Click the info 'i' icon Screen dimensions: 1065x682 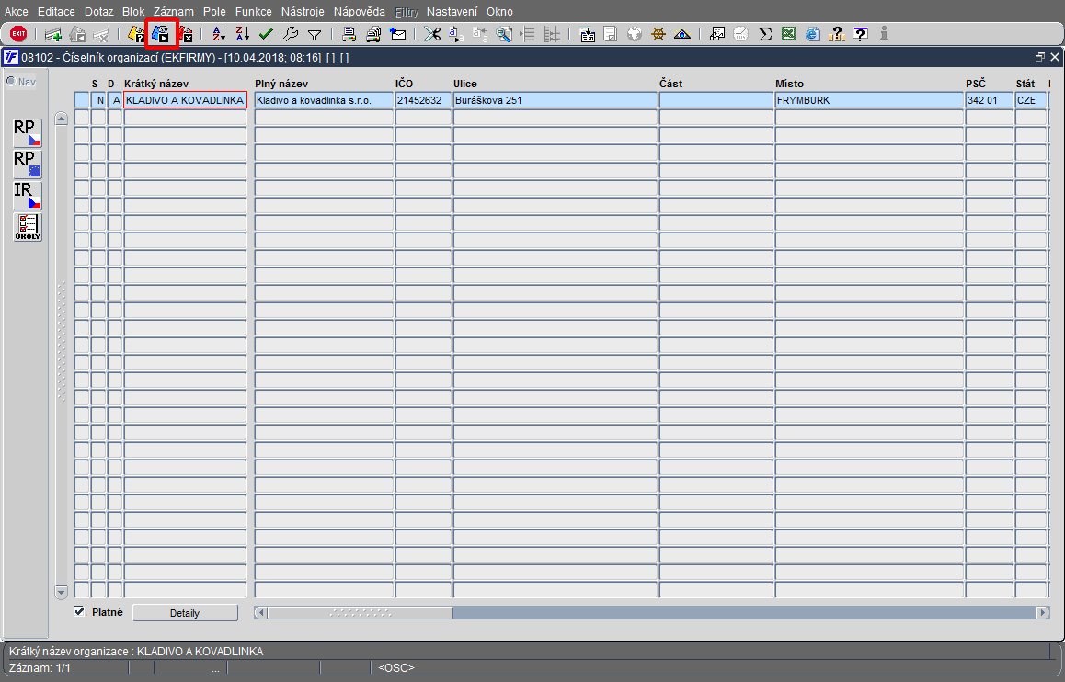click(885, 33)
